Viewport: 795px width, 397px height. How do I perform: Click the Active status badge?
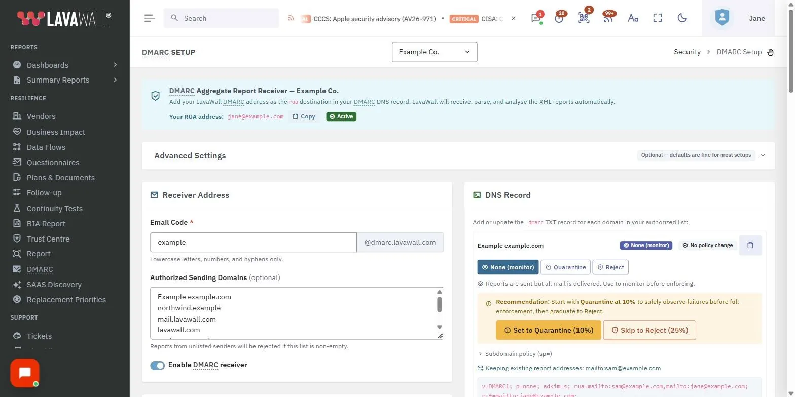(341, 116)
